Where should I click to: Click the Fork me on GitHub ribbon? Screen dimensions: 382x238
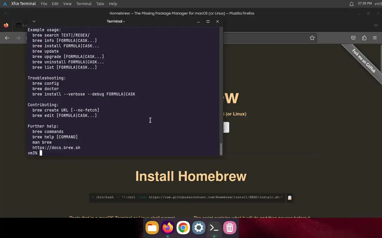coord(363,61)
